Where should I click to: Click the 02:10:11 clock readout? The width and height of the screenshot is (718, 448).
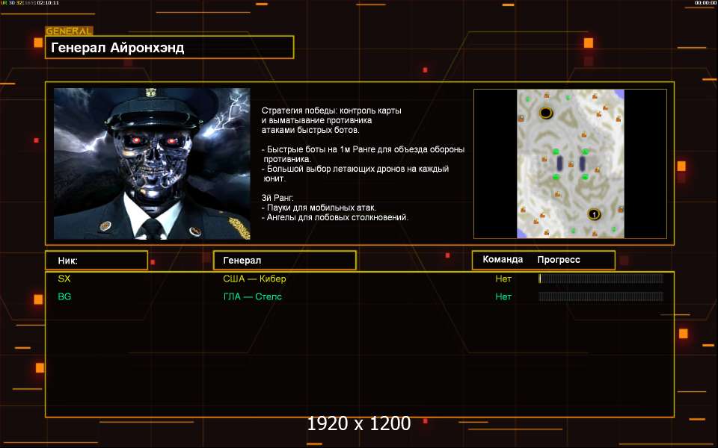tap(48, 3)
